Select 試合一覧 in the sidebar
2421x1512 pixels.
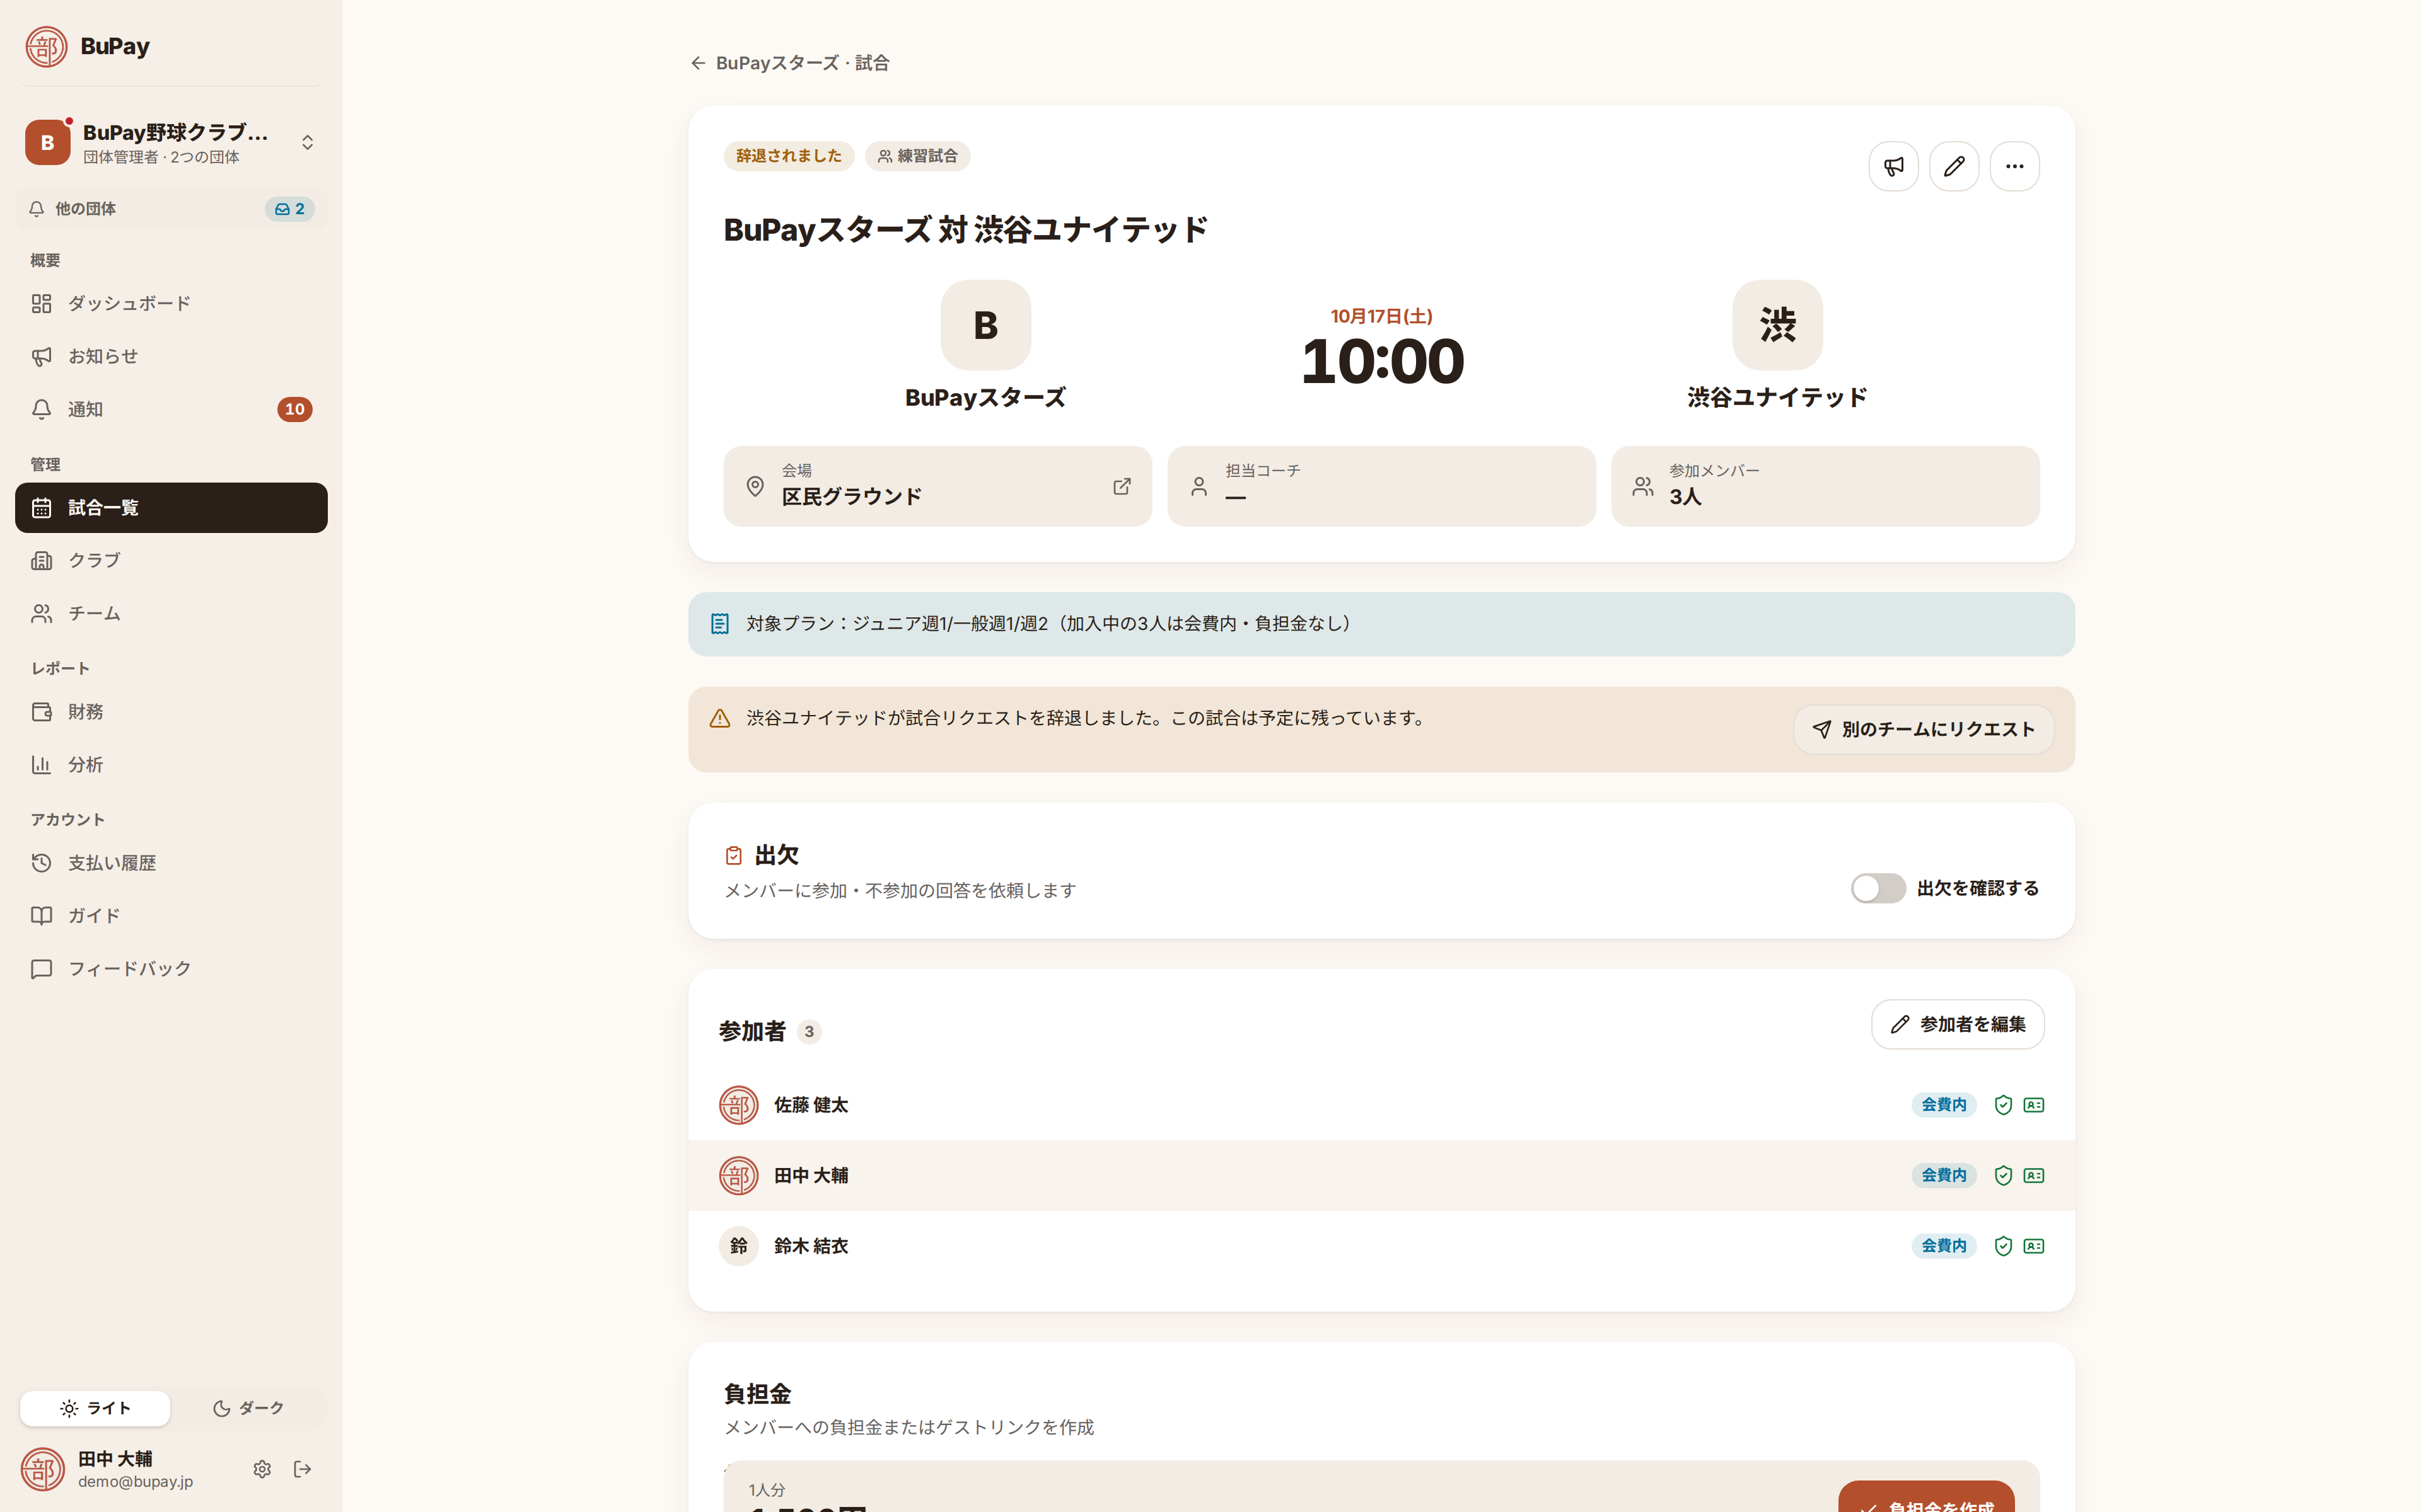171,508
